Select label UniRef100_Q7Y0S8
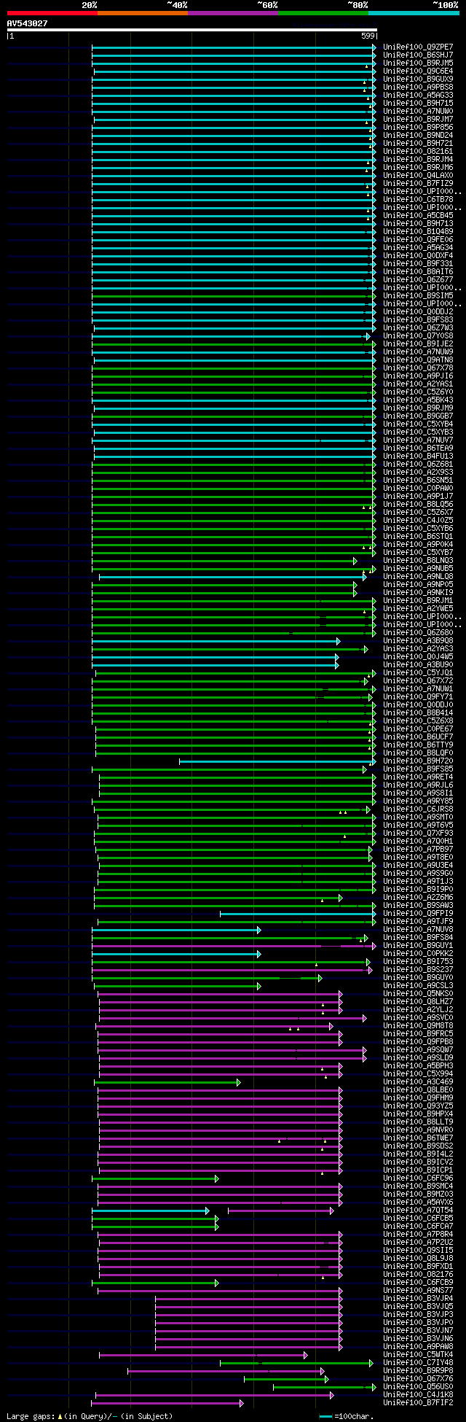This screenshot has height=1422, width=466. pyautogui.click(x=417, y=336)
